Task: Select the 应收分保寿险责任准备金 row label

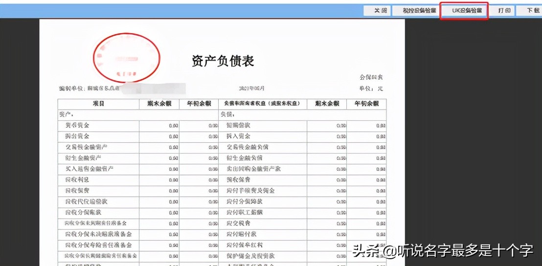Action: pos(98,245)
